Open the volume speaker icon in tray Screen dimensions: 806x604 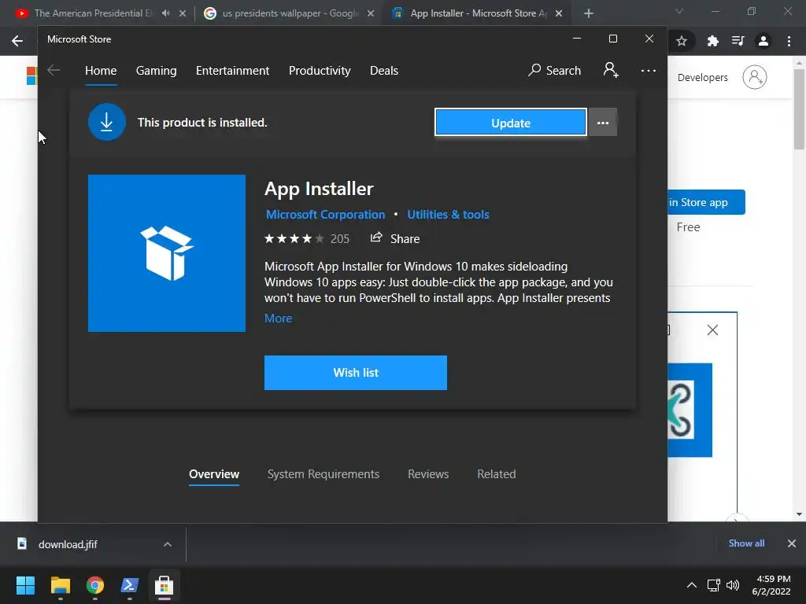733,585
